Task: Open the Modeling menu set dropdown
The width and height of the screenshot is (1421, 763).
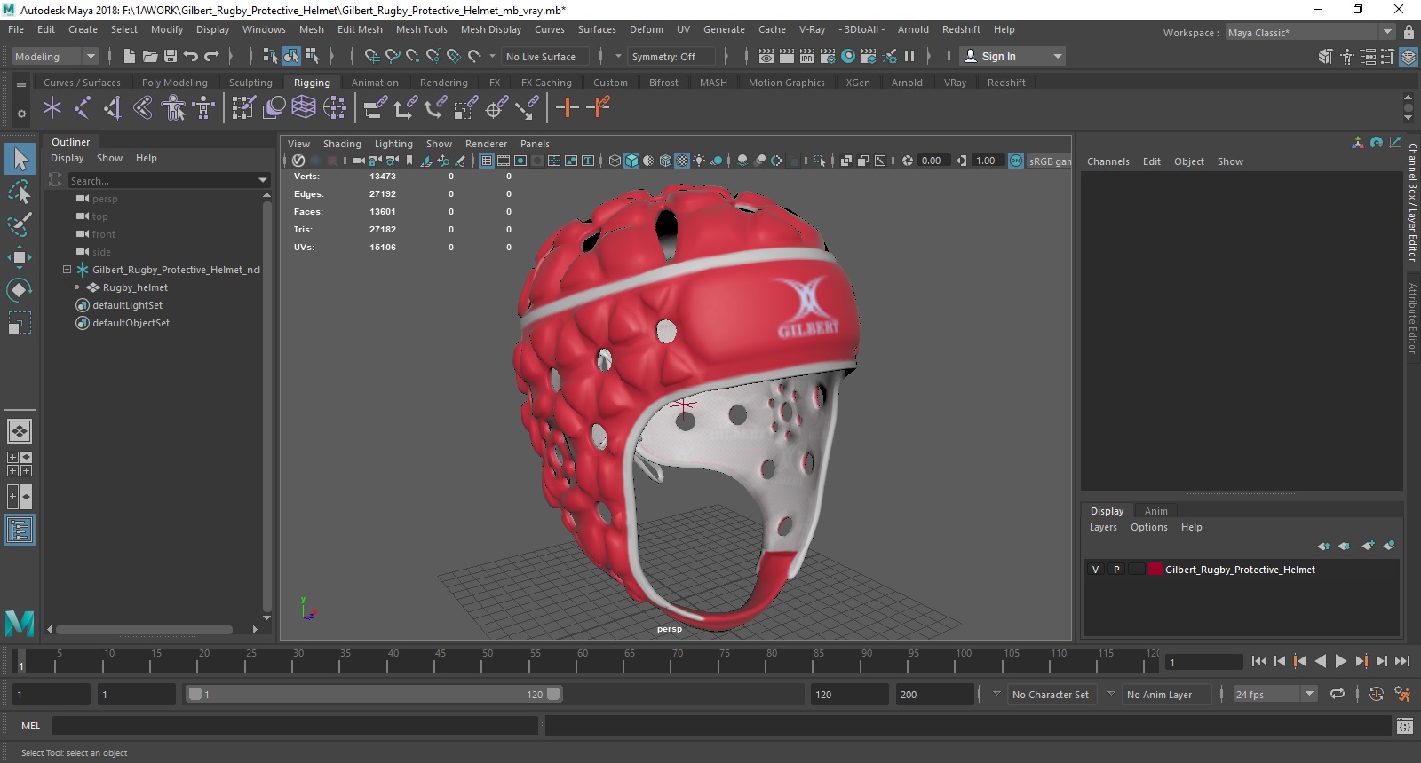Action: coord(55,56)
